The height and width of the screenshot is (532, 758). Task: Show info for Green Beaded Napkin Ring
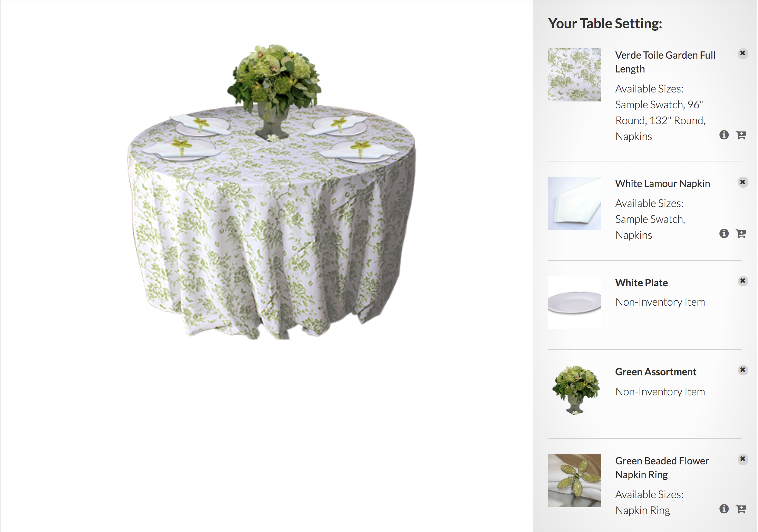724,509
